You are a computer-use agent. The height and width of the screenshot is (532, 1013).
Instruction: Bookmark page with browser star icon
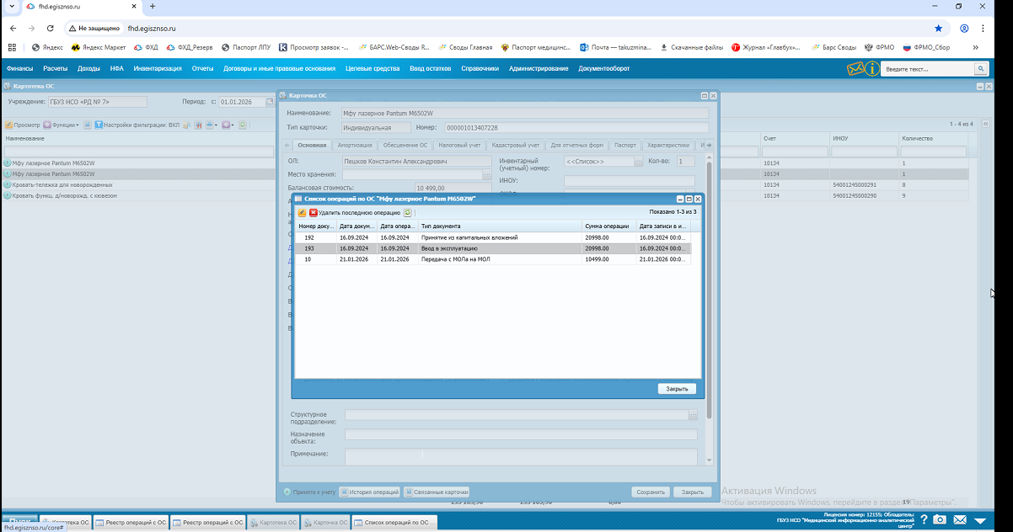(x=938, y=28)
